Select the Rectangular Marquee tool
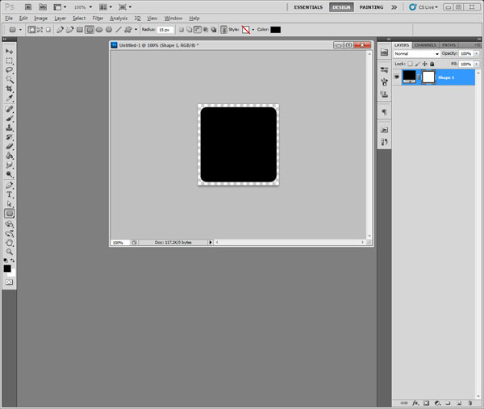The image size is (484, 409). (x=9, y=61)
